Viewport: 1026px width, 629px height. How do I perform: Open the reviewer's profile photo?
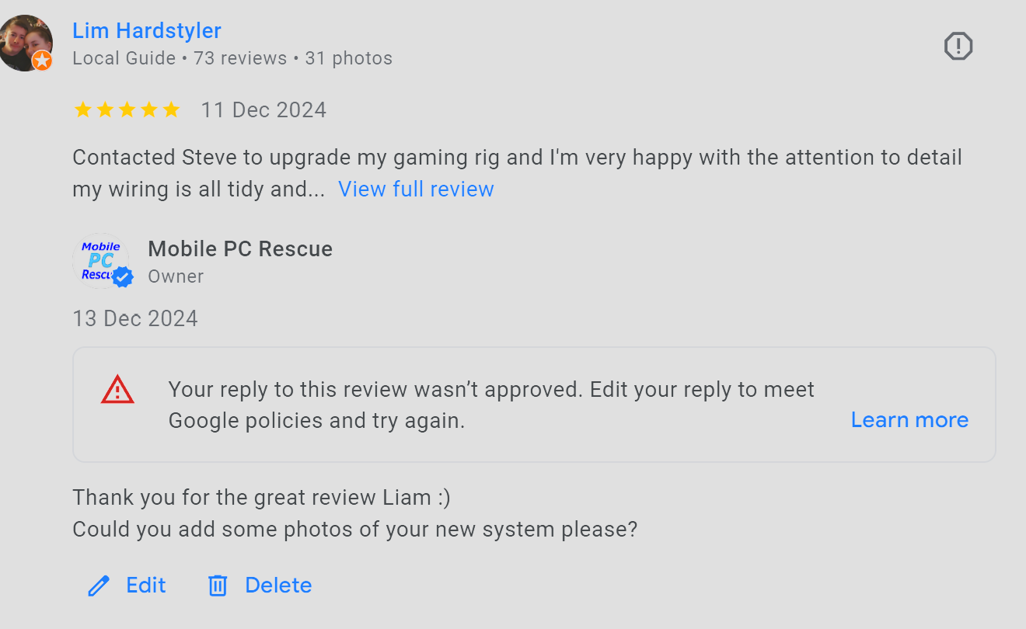(x=26, y=43)
